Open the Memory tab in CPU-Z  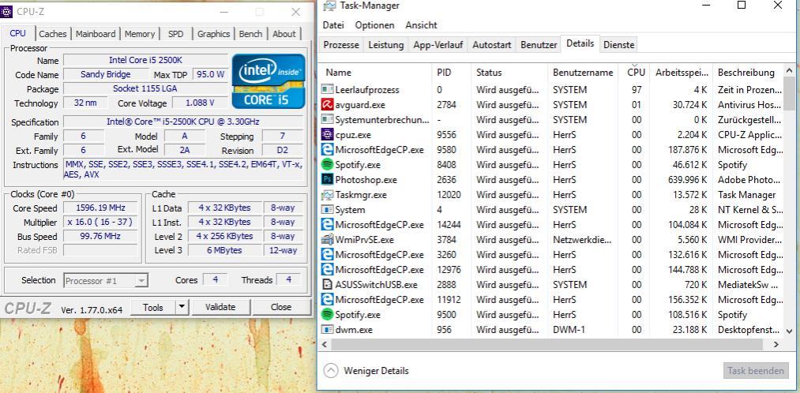pyautogui.click(x=140, y=34)
